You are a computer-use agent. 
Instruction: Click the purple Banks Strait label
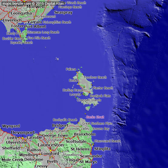coord(95,117)
